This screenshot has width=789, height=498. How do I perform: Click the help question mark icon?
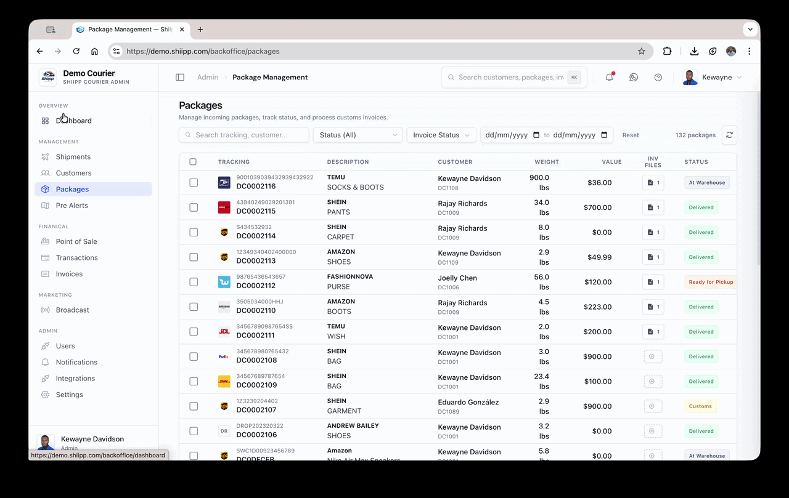coord(658,77)
